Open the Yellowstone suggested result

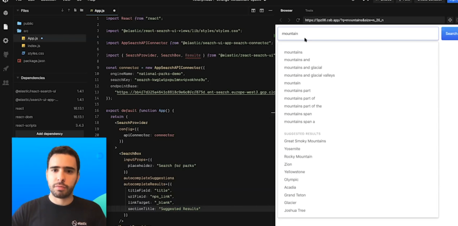(294, 172)
